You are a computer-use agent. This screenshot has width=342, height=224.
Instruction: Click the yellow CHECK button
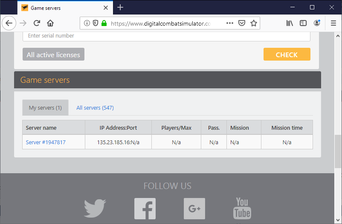pyautogui.click(x=287, y=54)
